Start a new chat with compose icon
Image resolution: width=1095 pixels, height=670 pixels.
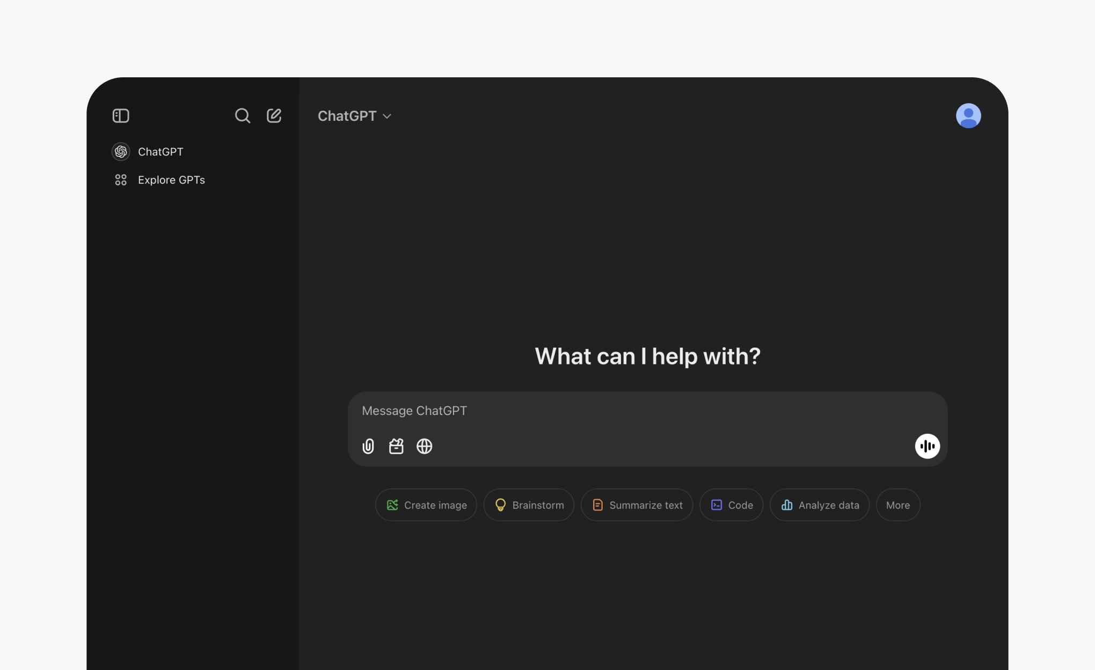tap(274, 115)
